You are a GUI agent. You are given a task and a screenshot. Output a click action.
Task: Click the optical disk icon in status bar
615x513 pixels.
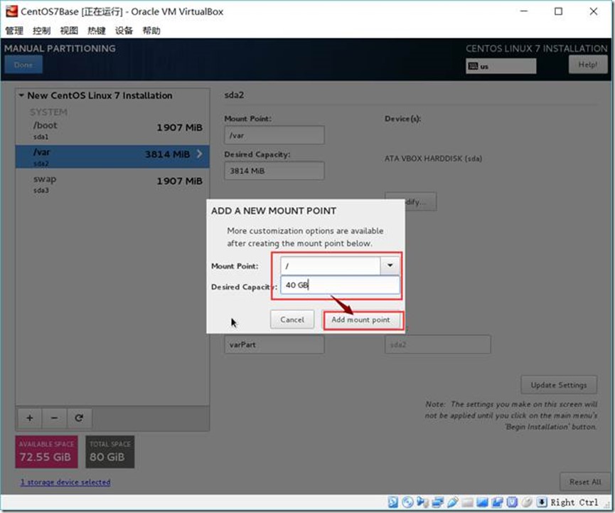[407, 502]
